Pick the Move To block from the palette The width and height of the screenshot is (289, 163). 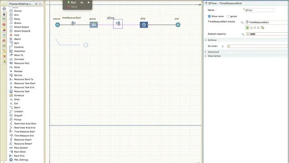[16, 55]
